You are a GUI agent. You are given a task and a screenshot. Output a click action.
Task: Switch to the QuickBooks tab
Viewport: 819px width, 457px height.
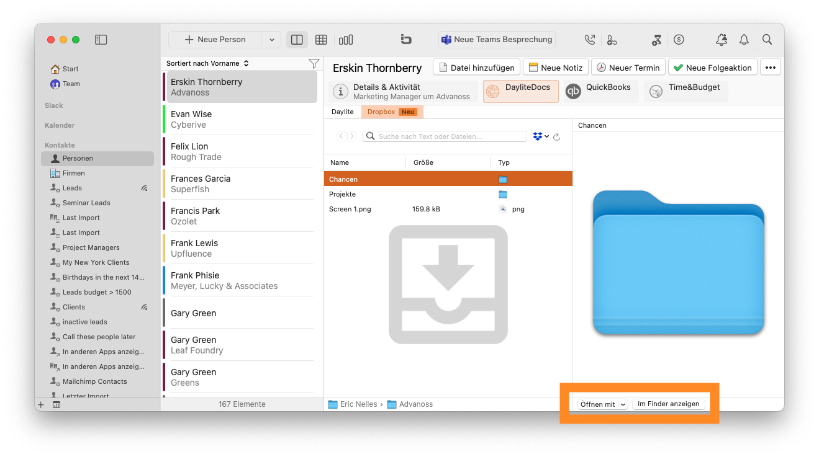point(601,92)
